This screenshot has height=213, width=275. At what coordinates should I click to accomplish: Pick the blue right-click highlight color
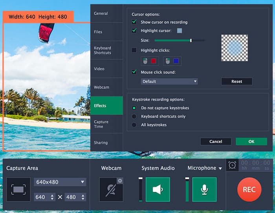176,61
